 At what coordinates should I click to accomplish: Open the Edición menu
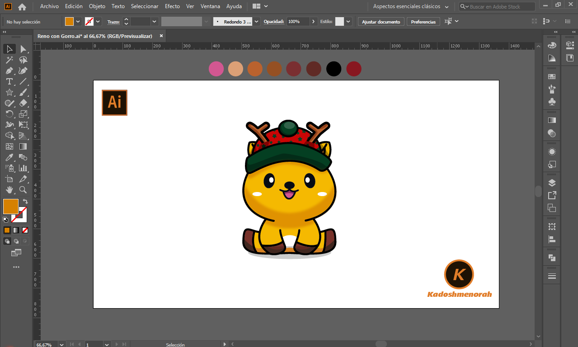[74, 7]
